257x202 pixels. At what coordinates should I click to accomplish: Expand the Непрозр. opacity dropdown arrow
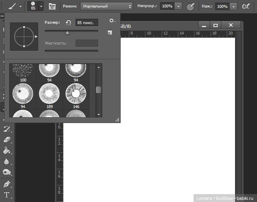pyautogui.click(x=178, y=6)
